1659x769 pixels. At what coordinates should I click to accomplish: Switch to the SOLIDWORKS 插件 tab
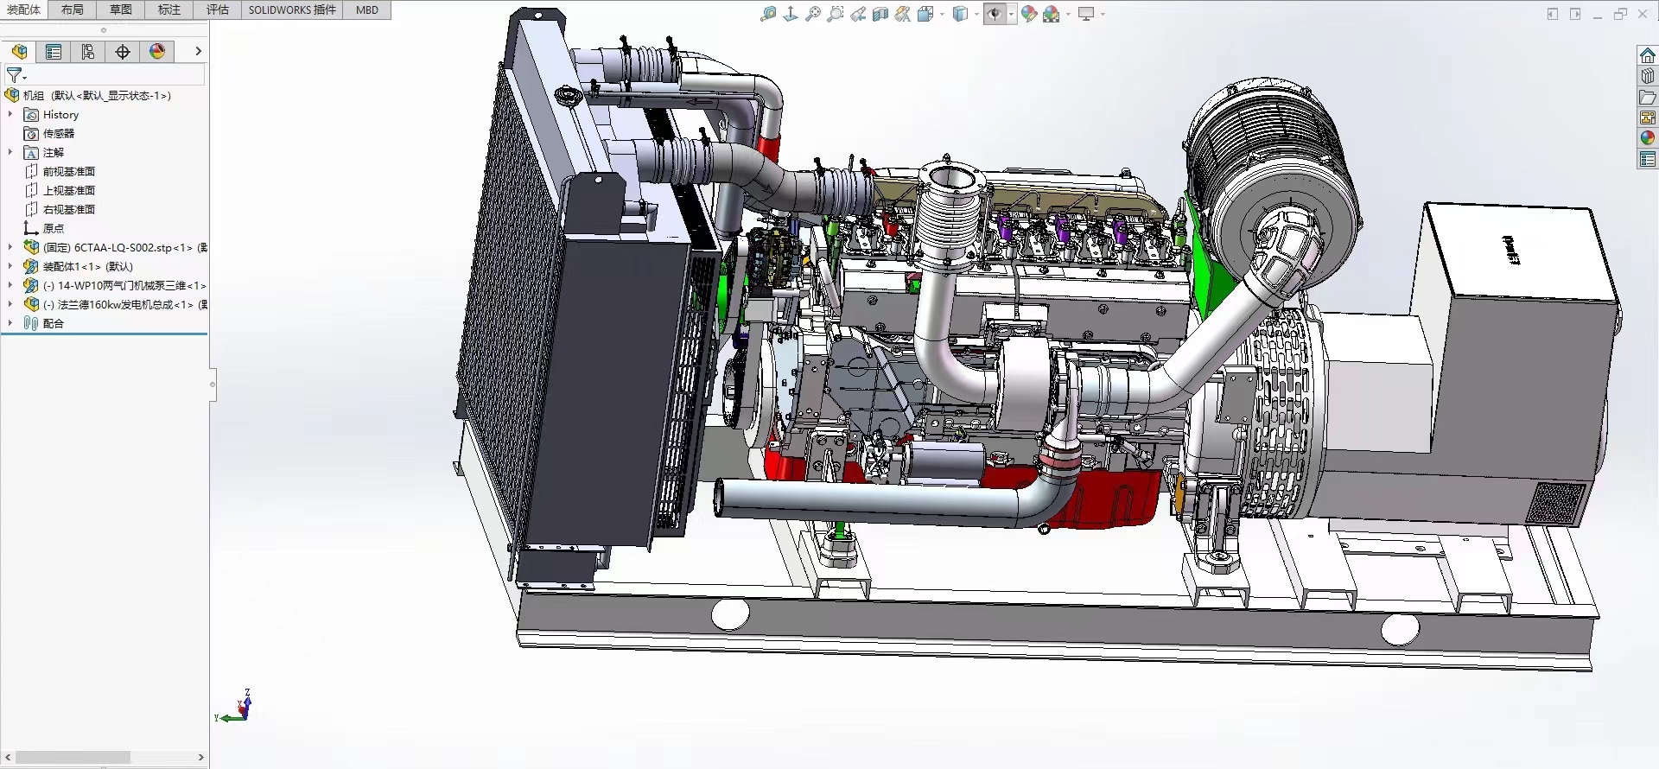[292, 10]
